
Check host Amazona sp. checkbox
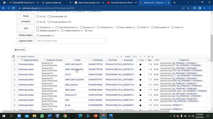coord(38,27)
